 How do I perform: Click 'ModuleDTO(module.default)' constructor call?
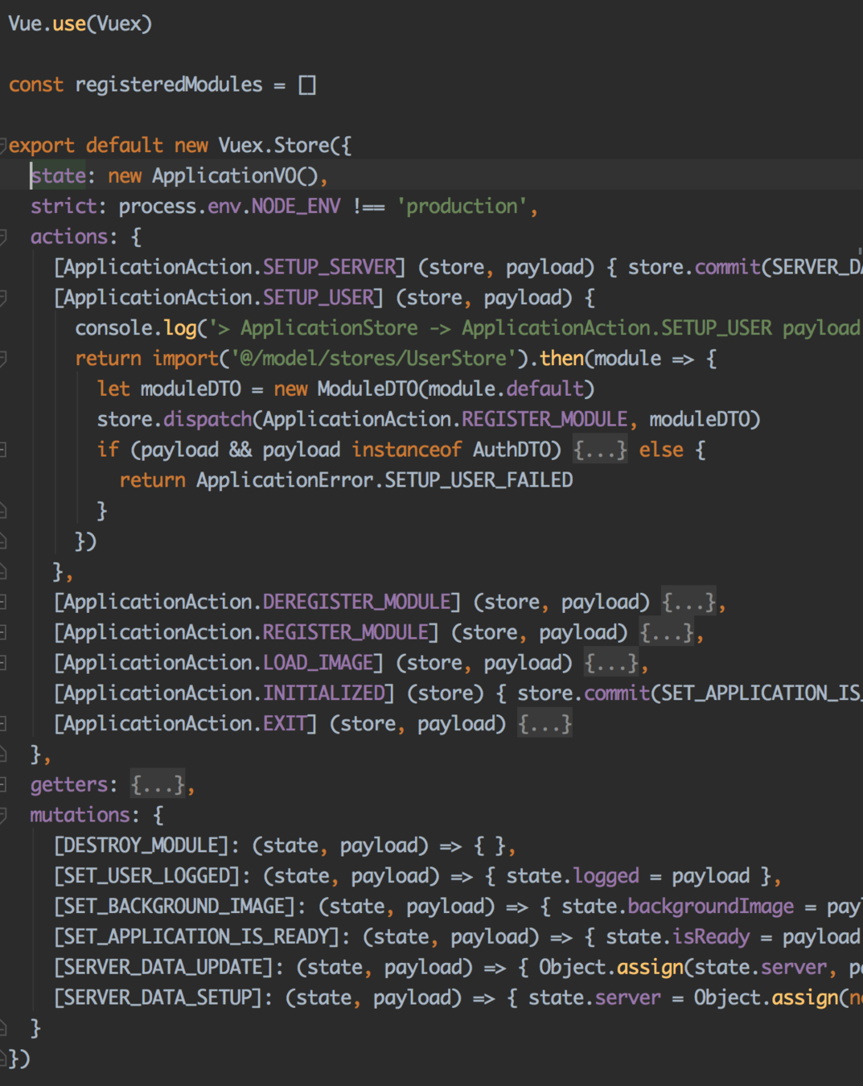(x=456, y=389)
